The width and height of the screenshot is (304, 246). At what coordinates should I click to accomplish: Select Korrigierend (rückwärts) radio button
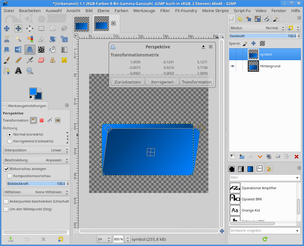tap(10, 141)
